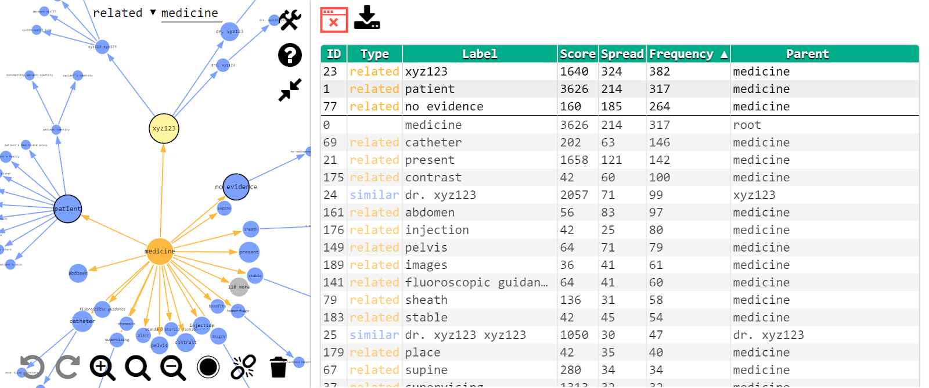Click the filled circle node icon

pyautogui.click(x=208, y=367)
